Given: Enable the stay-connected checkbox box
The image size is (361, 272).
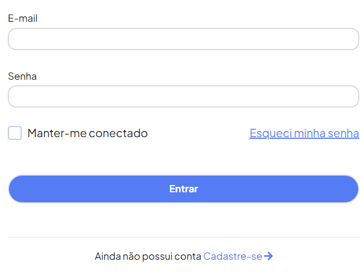Looking at the screenshot, I should (15, 133).
